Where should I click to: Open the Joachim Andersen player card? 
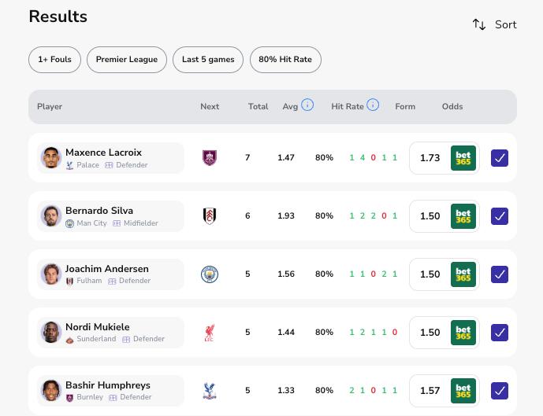[x=110, y=274]
